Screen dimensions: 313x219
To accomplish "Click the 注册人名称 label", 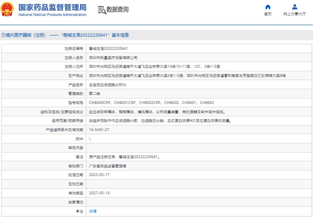I will point(74,58).
